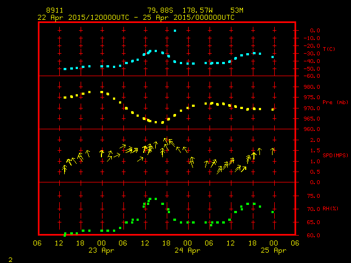The width and height of the screenshot is (351, 263).
Task: Click the 0.0 value on the wind speed scale
Action: point(315,182)
